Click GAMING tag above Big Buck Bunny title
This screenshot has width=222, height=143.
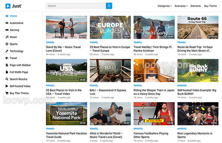182,86
